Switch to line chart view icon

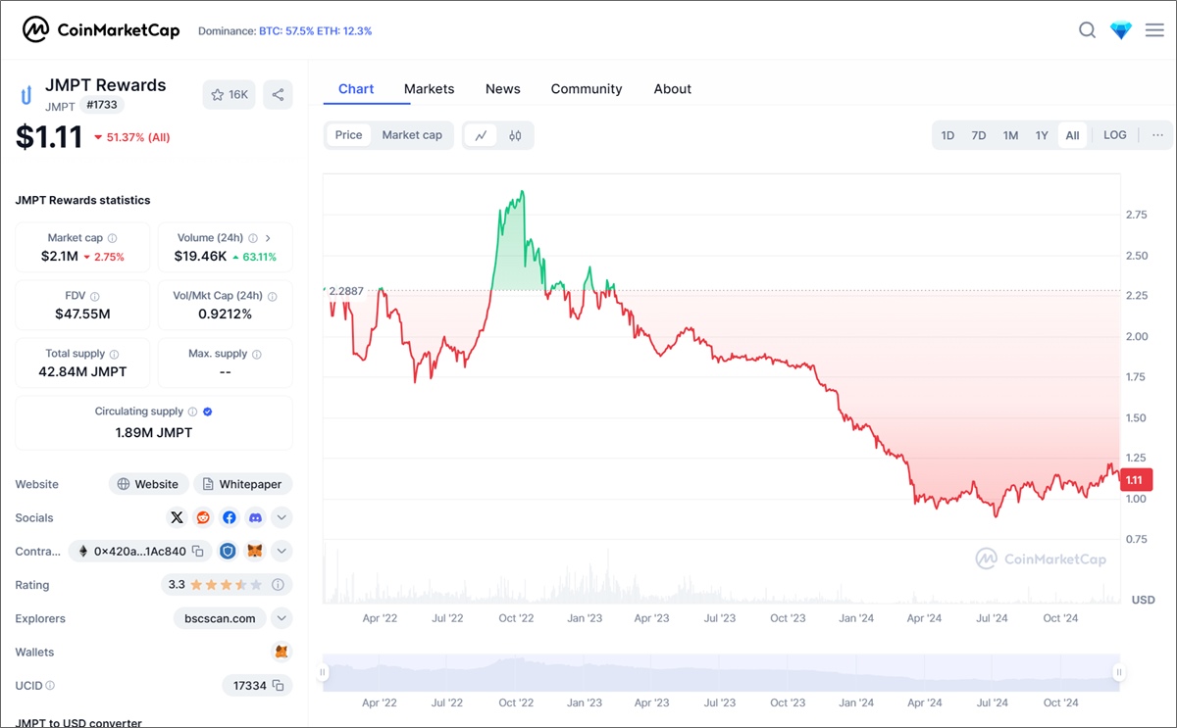[x=481, y=135]
